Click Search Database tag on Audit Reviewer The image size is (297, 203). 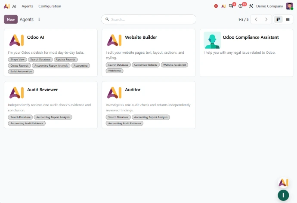[21, 117]
